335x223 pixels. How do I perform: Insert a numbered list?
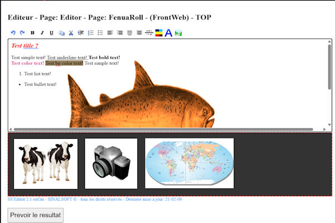[x=90, y=33]
